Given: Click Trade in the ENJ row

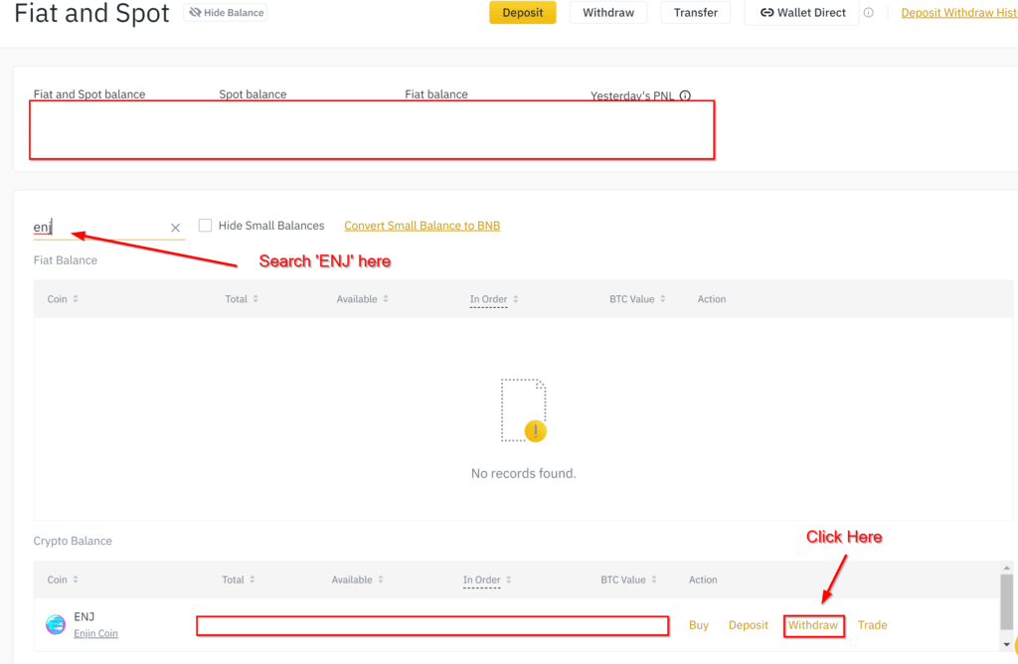Looking at the screenshot, I should [872, 625].
